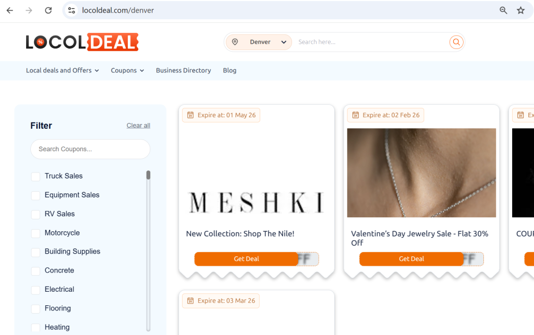Click the location pin icon beside Denver
This screenshot has width=534, height=335.
pyautogui.click(x=235, y=42)
